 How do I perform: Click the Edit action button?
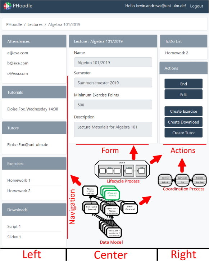183,94
